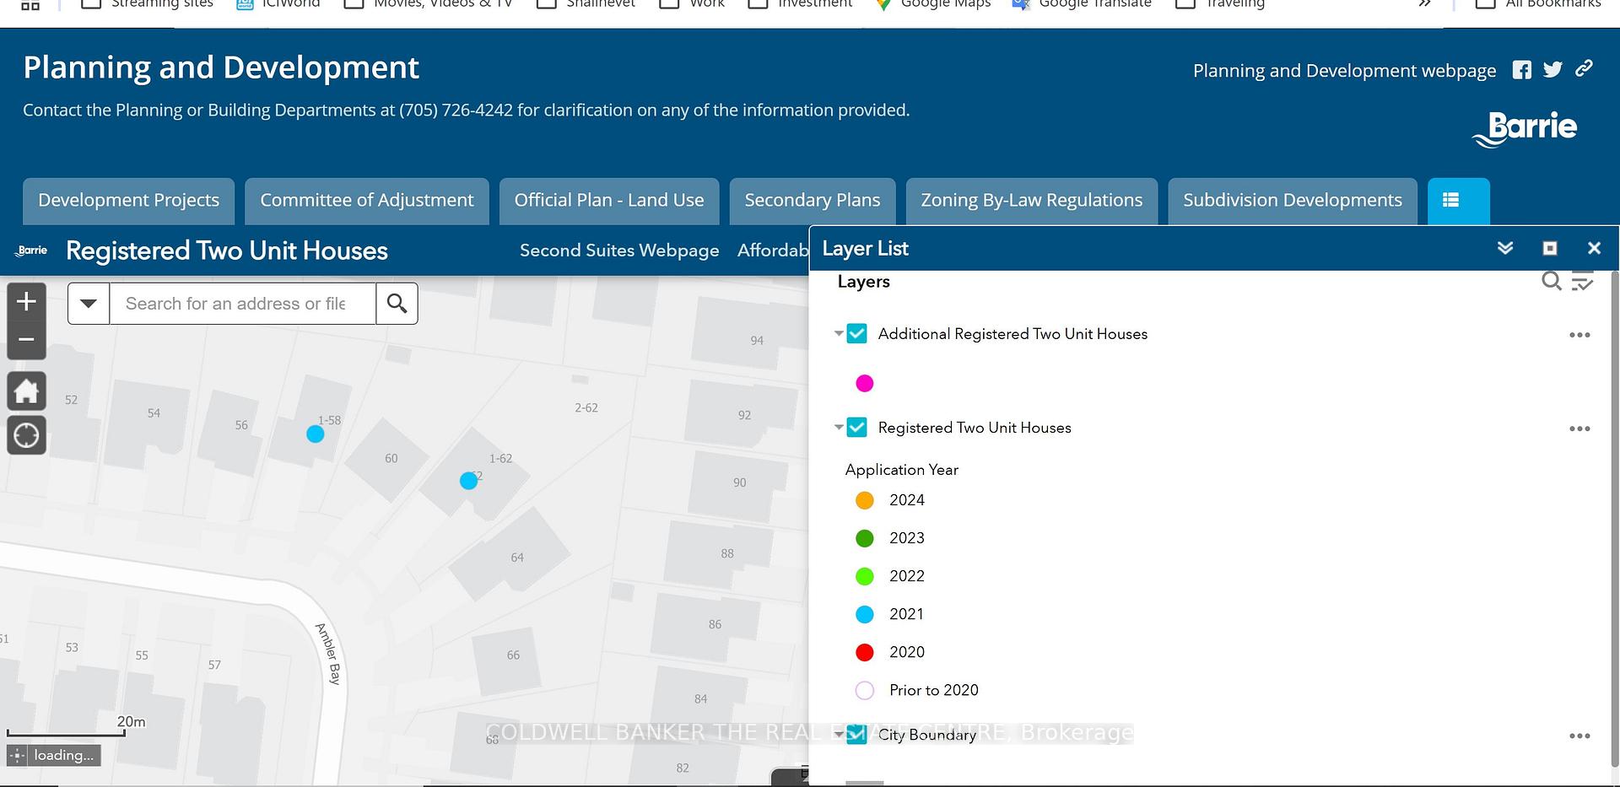This screenshot has height=787, width=1620.
Task: Switch to Zoning By-Law Regulations tab
Action: (x=1031, y=201)
